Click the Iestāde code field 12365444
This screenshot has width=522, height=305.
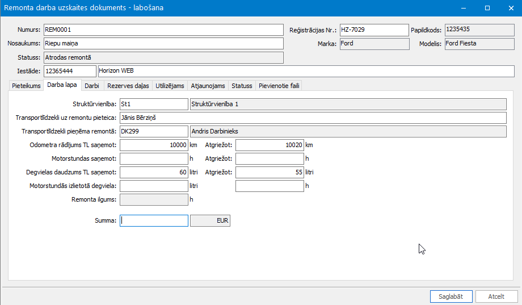70,71
